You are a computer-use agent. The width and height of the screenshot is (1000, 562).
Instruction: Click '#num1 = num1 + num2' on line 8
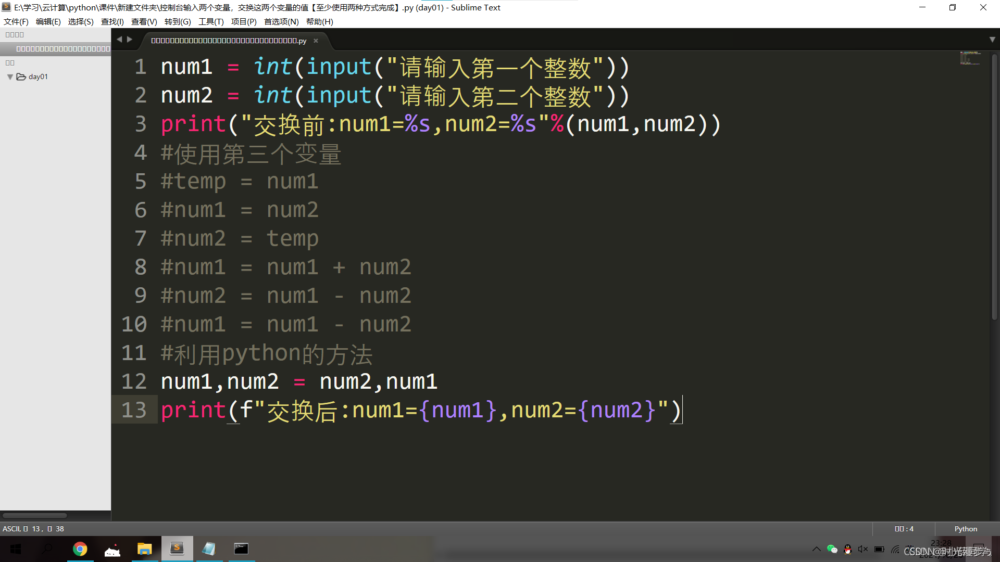[286, 267]
